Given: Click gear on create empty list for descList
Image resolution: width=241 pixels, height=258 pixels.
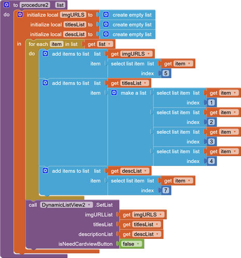Looking at the screenshot, I should point(106,34).
